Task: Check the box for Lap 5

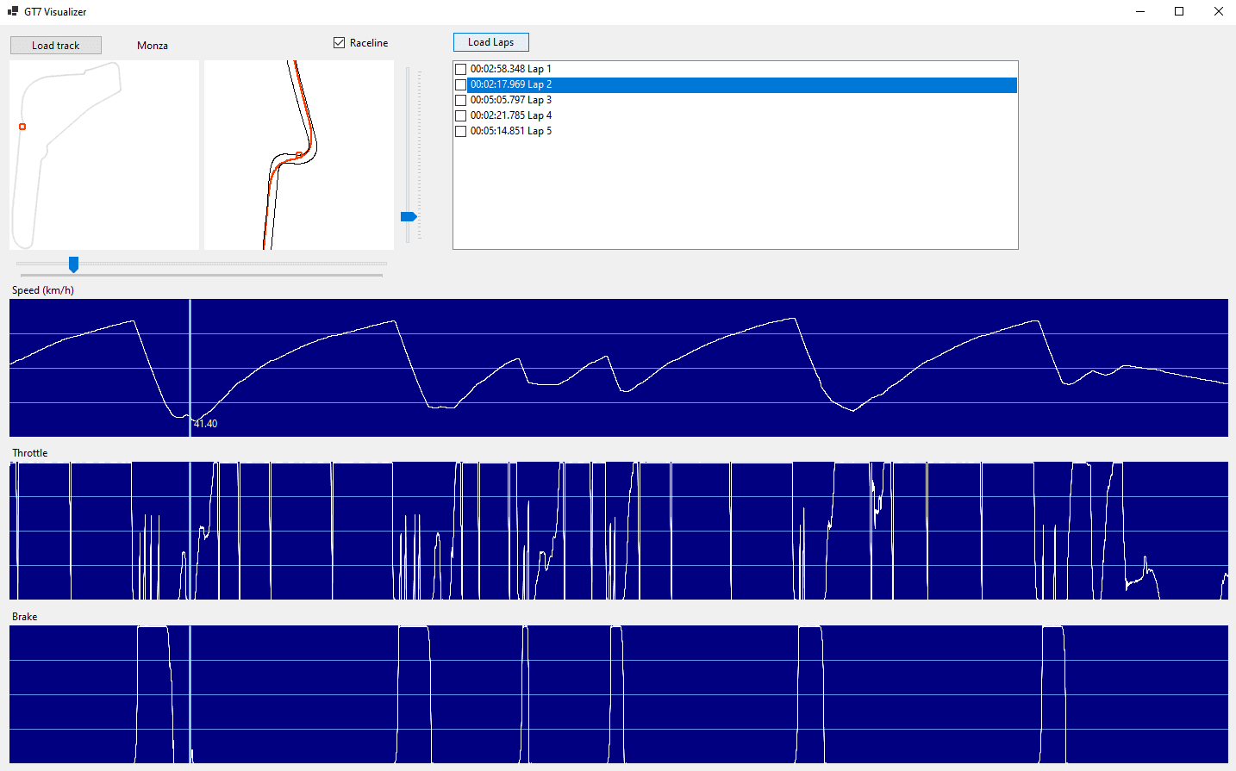Action: (x=460, y=131)
